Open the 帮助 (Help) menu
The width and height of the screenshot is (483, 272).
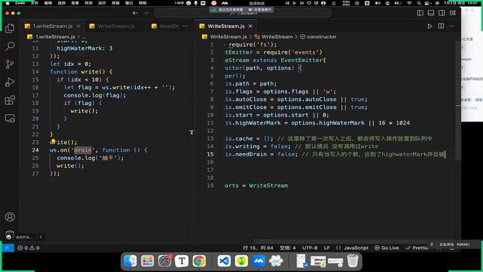(143, 3)
